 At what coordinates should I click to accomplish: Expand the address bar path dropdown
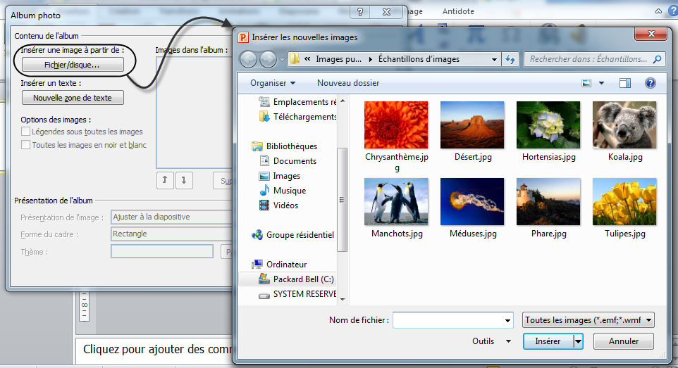tap(494, 60)
